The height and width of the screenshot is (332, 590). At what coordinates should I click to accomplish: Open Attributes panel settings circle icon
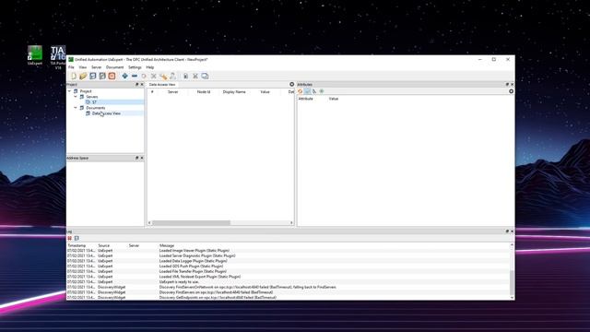[x=511, y=91]
